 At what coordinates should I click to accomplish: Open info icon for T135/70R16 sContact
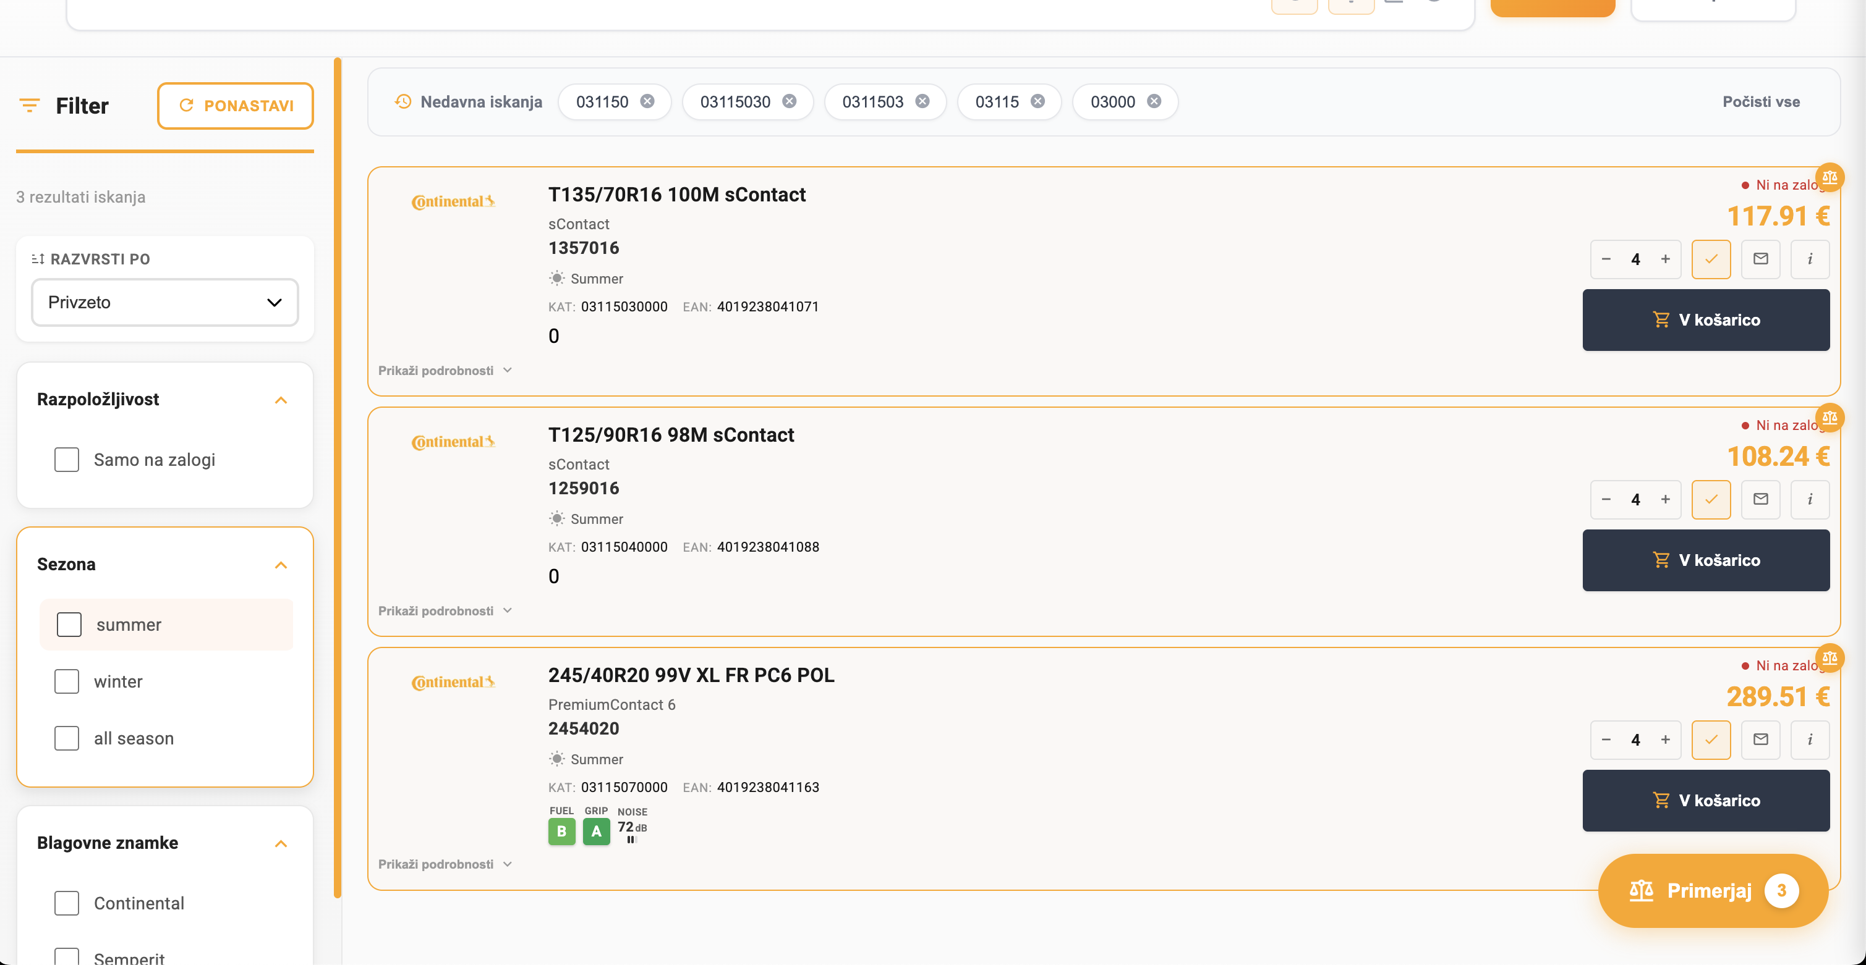[x=1810, y=259]
